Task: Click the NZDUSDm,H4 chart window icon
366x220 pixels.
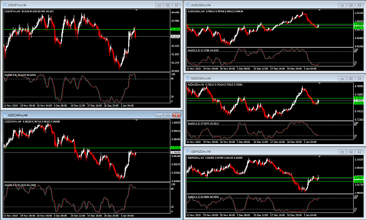Action: 188,78
